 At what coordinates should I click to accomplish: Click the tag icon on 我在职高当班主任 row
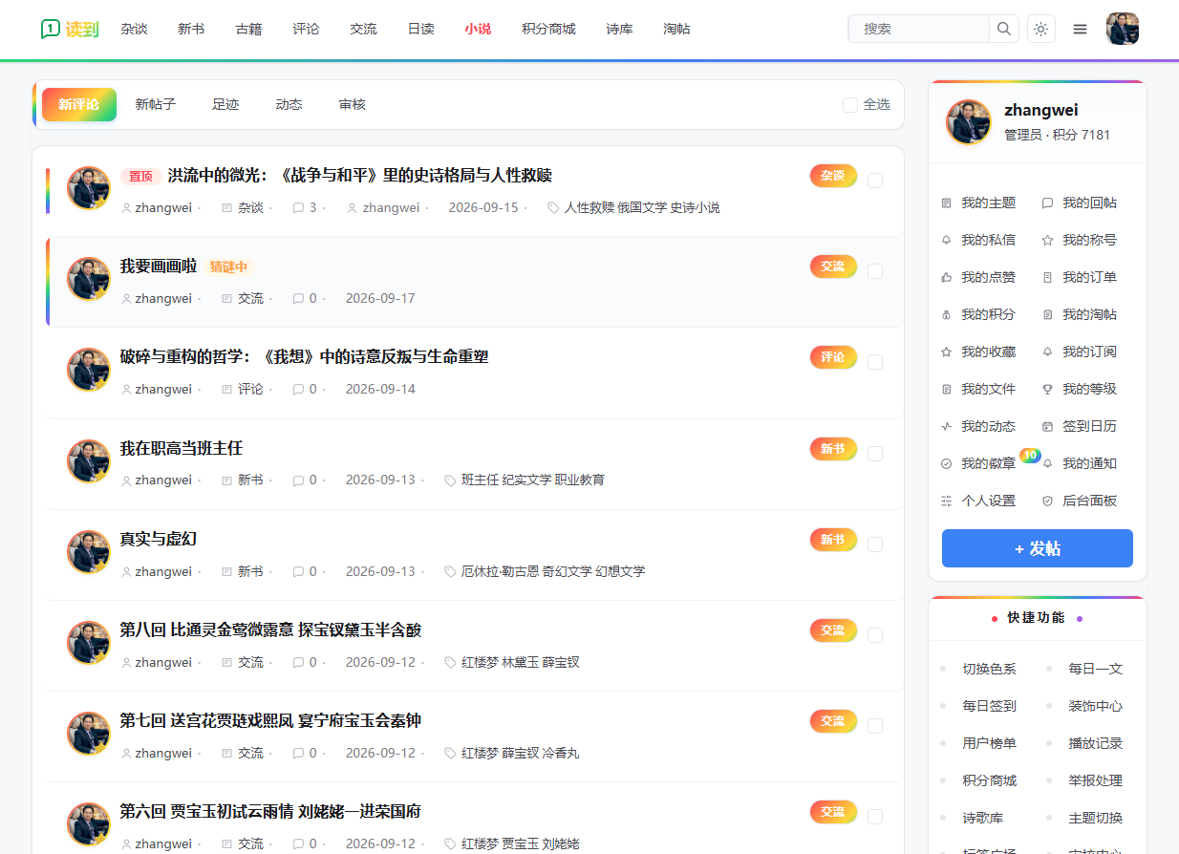tap(450, 480)
